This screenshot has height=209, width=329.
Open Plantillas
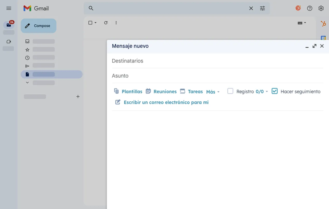128,91
